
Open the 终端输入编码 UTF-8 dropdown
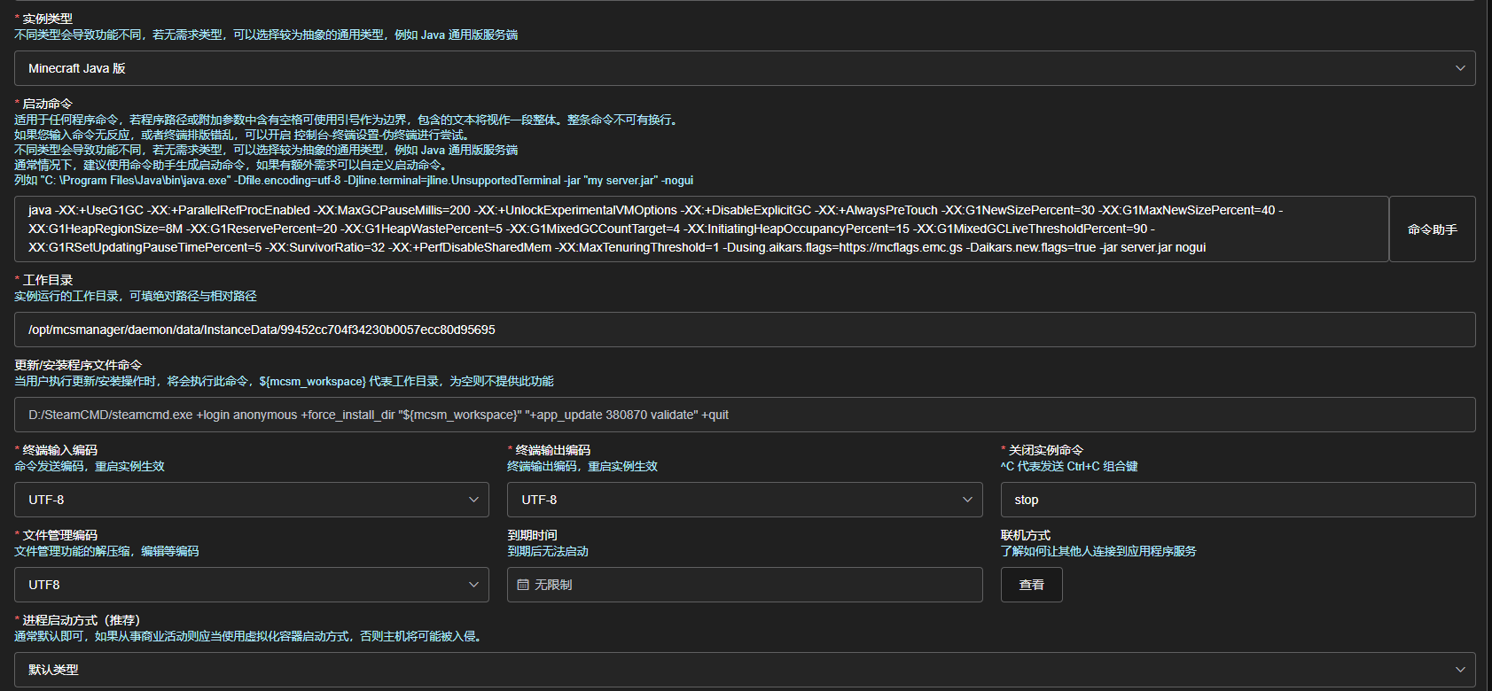coord(252,500)
